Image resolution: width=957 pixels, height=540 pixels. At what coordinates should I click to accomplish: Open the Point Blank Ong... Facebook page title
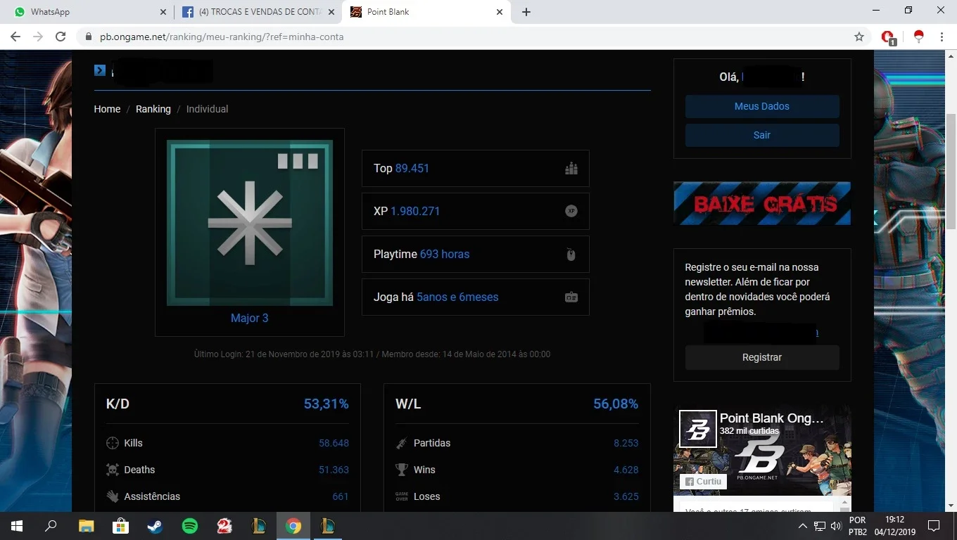pyautogui.click(x=771, y=418)
